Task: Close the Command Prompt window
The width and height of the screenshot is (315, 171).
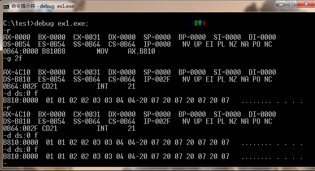Action: click(306, 4)
